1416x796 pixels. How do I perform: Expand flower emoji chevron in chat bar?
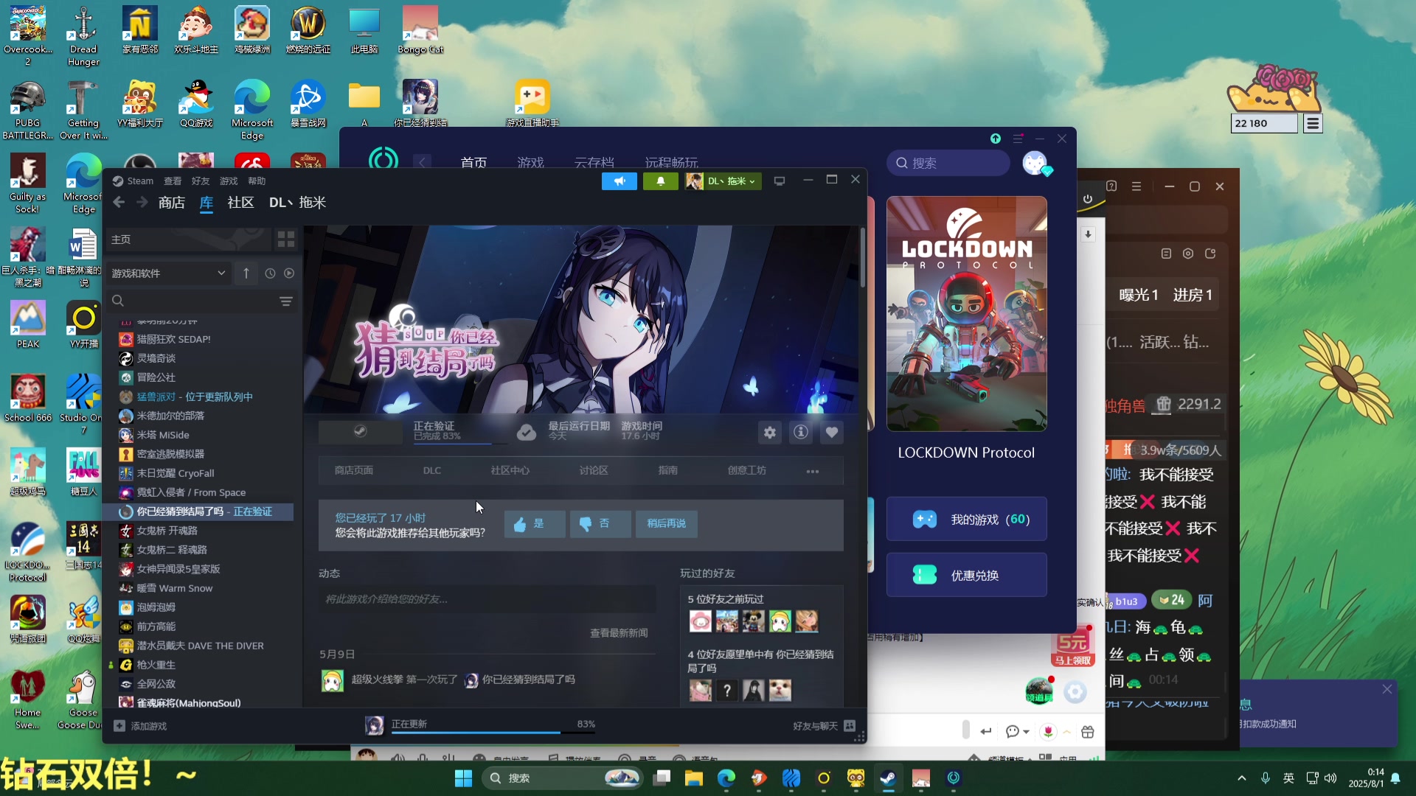click(x=1067, y=732)
